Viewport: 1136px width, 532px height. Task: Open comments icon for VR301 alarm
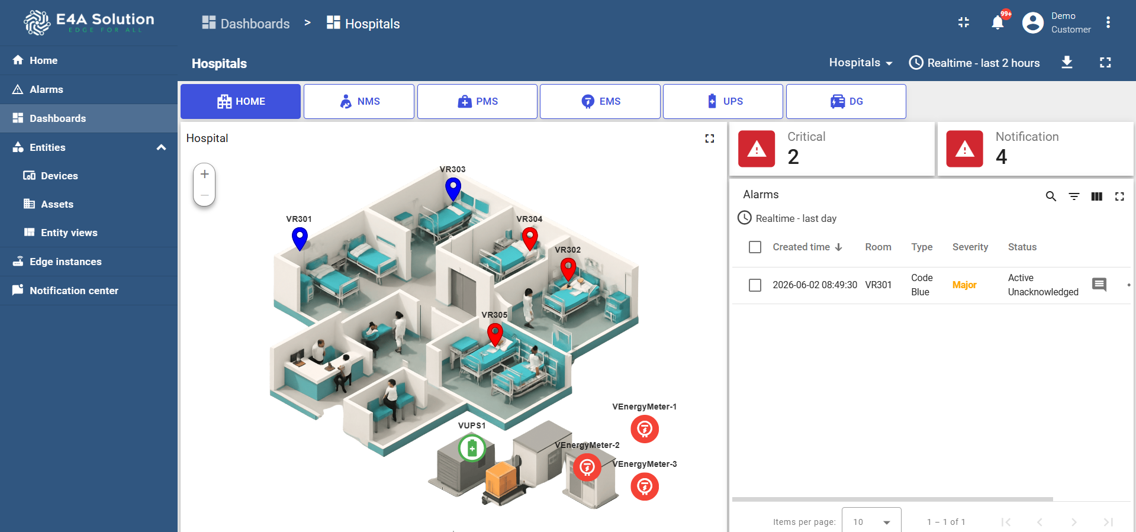click(1099, 285)
